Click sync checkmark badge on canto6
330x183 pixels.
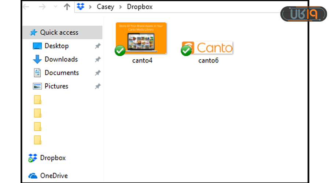[x=186, y=51]
